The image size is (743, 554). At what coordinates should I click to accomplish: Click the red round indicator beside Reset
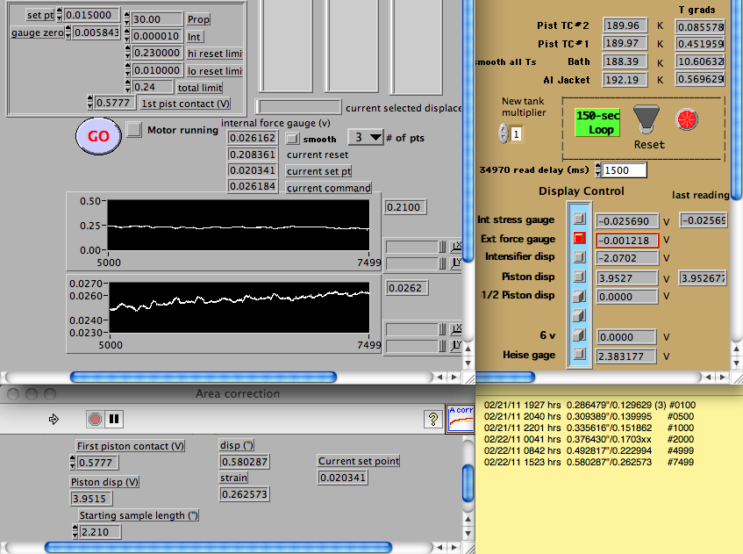(x=686, y=119)
